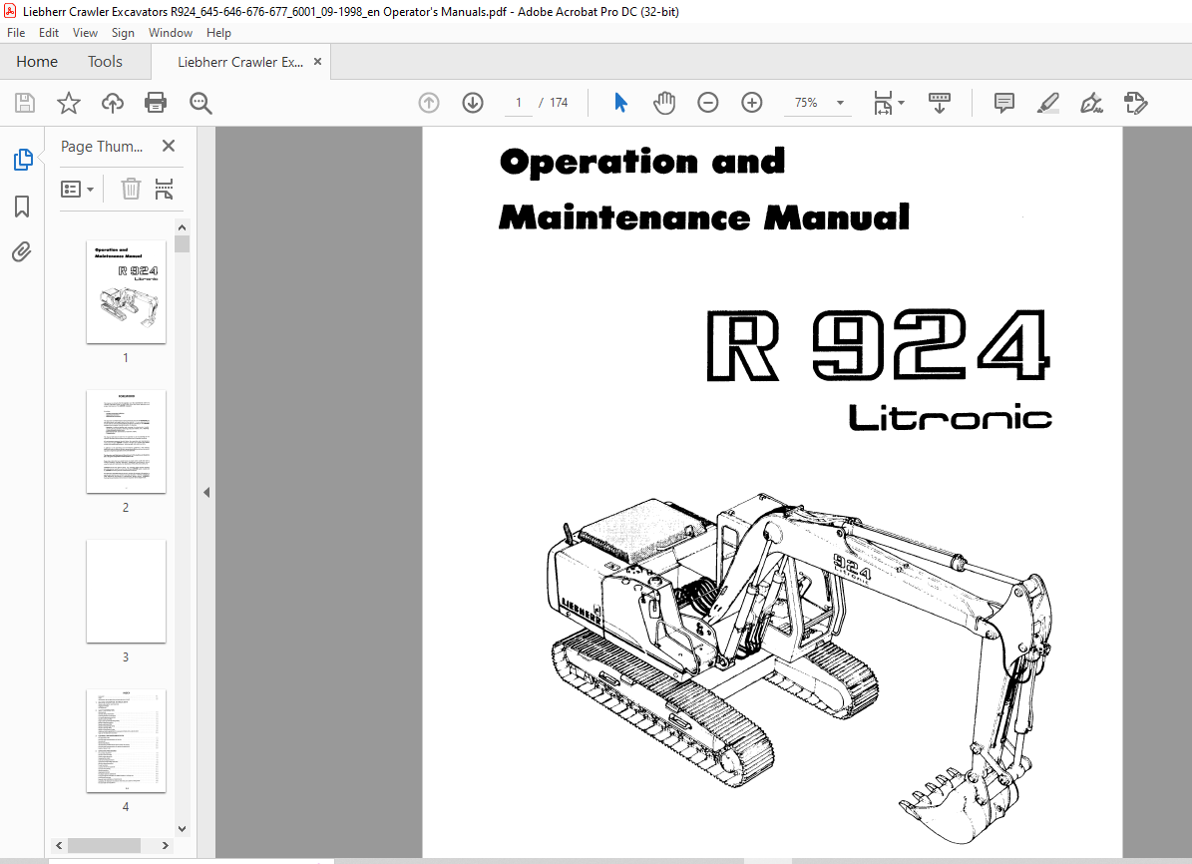Open the File menu
This screenshot has width=1192, height=864.
16,33
